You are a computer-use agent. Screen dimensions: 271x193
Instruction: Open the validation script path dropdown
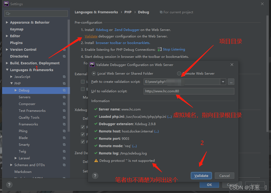(223, 82)
